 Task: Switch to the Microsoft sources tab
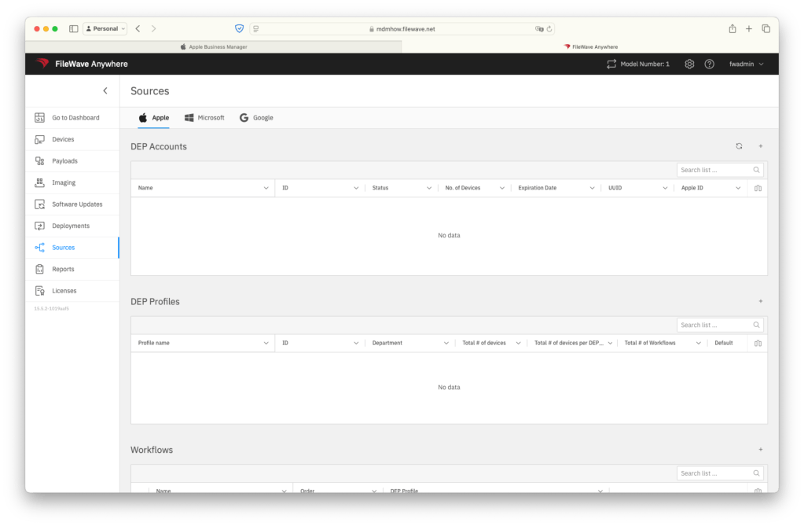tap(204, 118)
